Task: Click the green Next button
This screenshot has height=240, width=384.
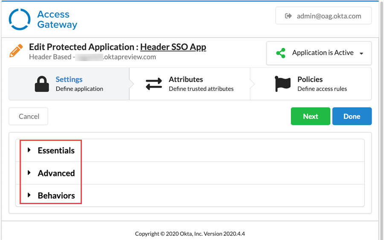Action: click(x=310, y=116)
